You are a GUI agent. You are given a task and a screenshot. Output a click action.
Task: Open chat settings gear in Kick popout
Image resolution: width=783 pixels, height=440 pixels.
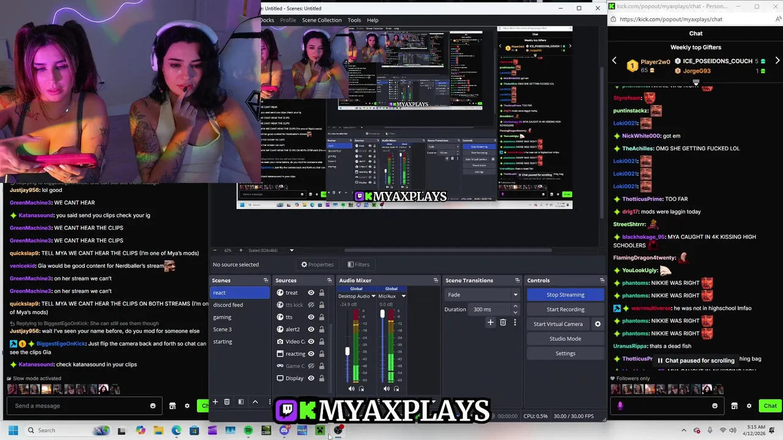749,406
